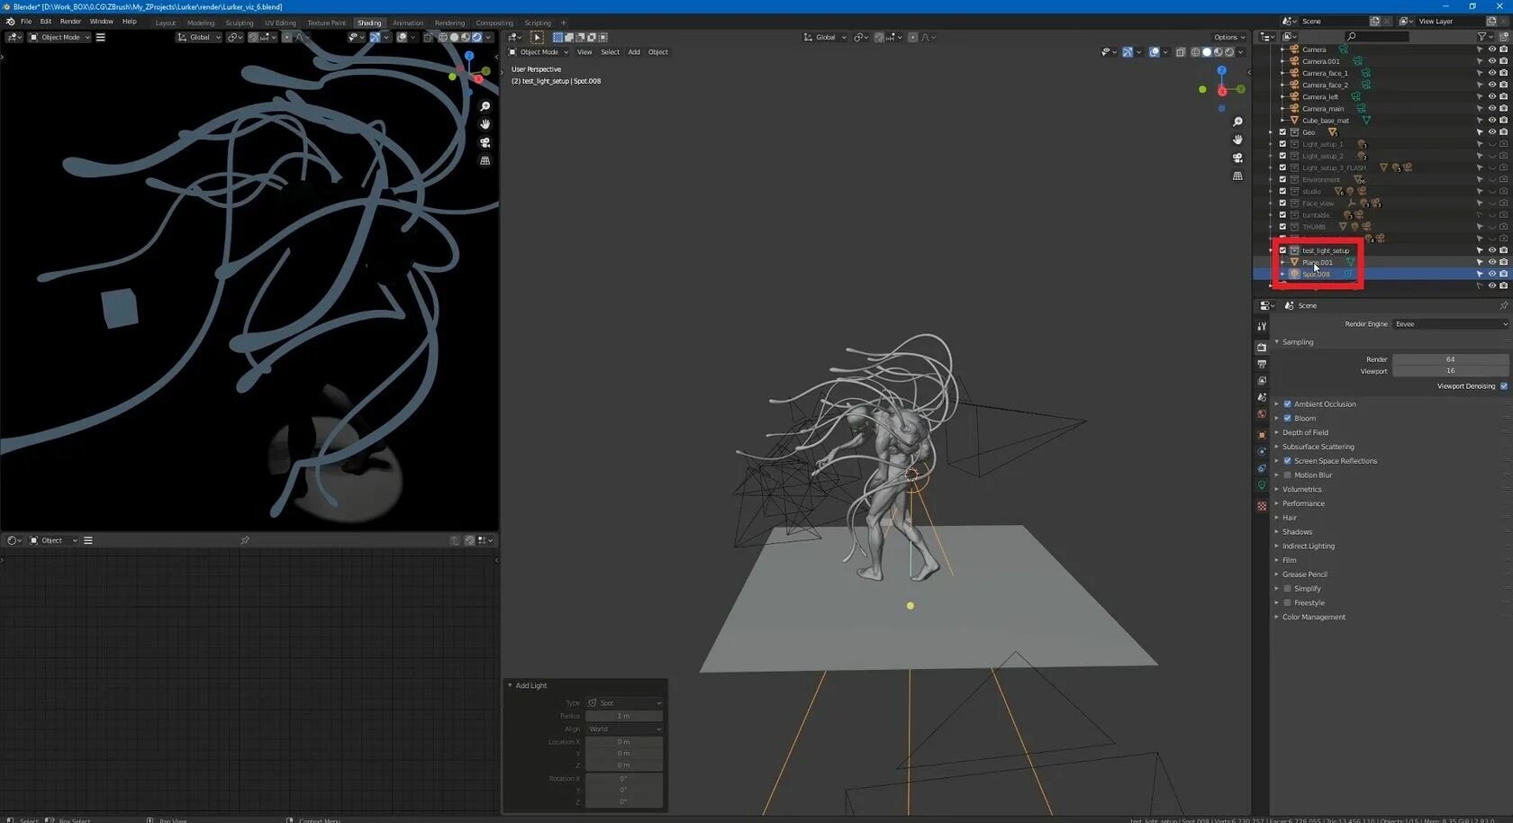Open Object Mode dropdown in main viewport
1513x823 pixels.
coord(539,52)
